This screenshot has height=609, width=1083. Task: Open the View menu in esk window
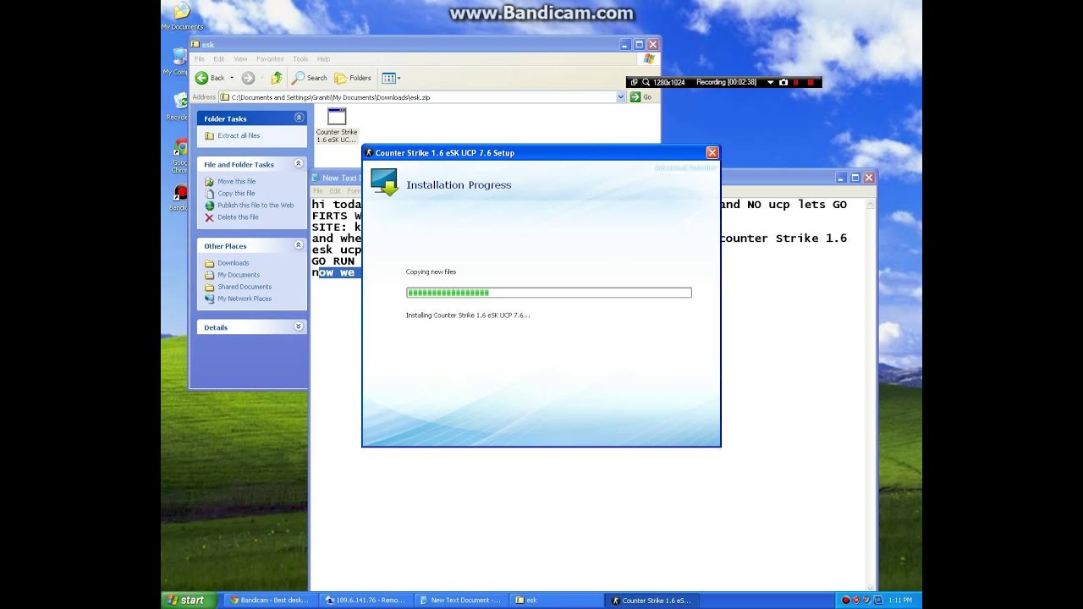point(240,59)
